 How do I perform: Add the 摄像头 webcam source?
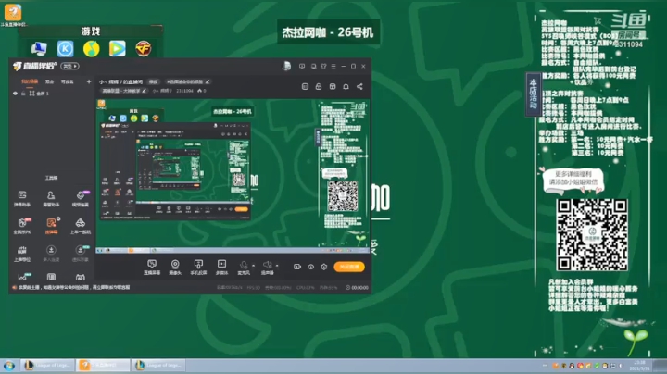click(x=175, y=268)
